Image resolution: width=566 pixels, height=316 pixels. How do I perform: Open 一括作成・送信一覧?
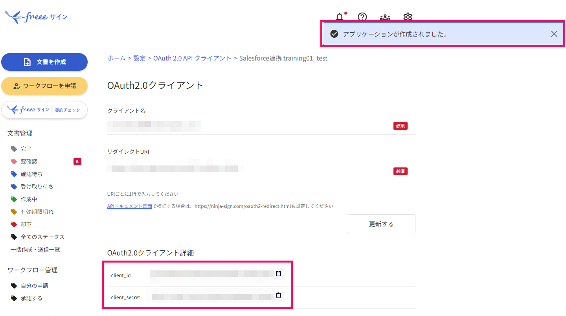[x=35, y=250]
